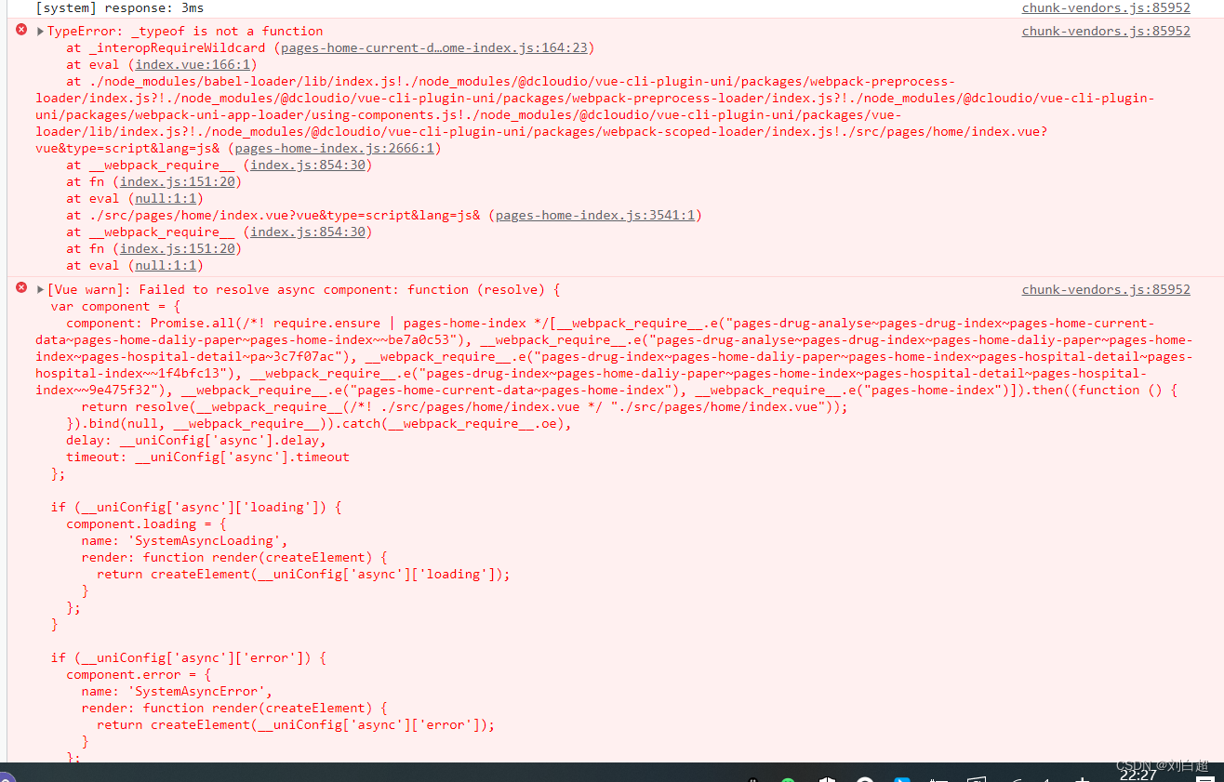This screenshot has width=1224, height=782.
Task: Click "if (__uniConfig['async']['error']) {" line
Action: click(x=189, y=658)
